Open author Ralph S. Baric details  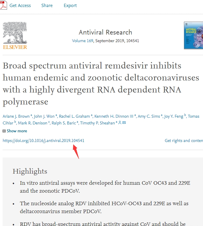pos(64,123)
